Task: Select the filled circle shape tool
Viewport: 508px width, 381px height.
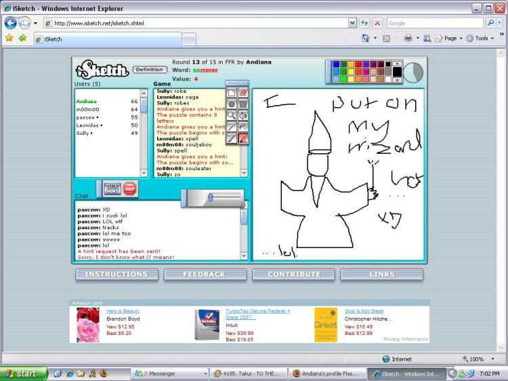Action: click(232, 104)
